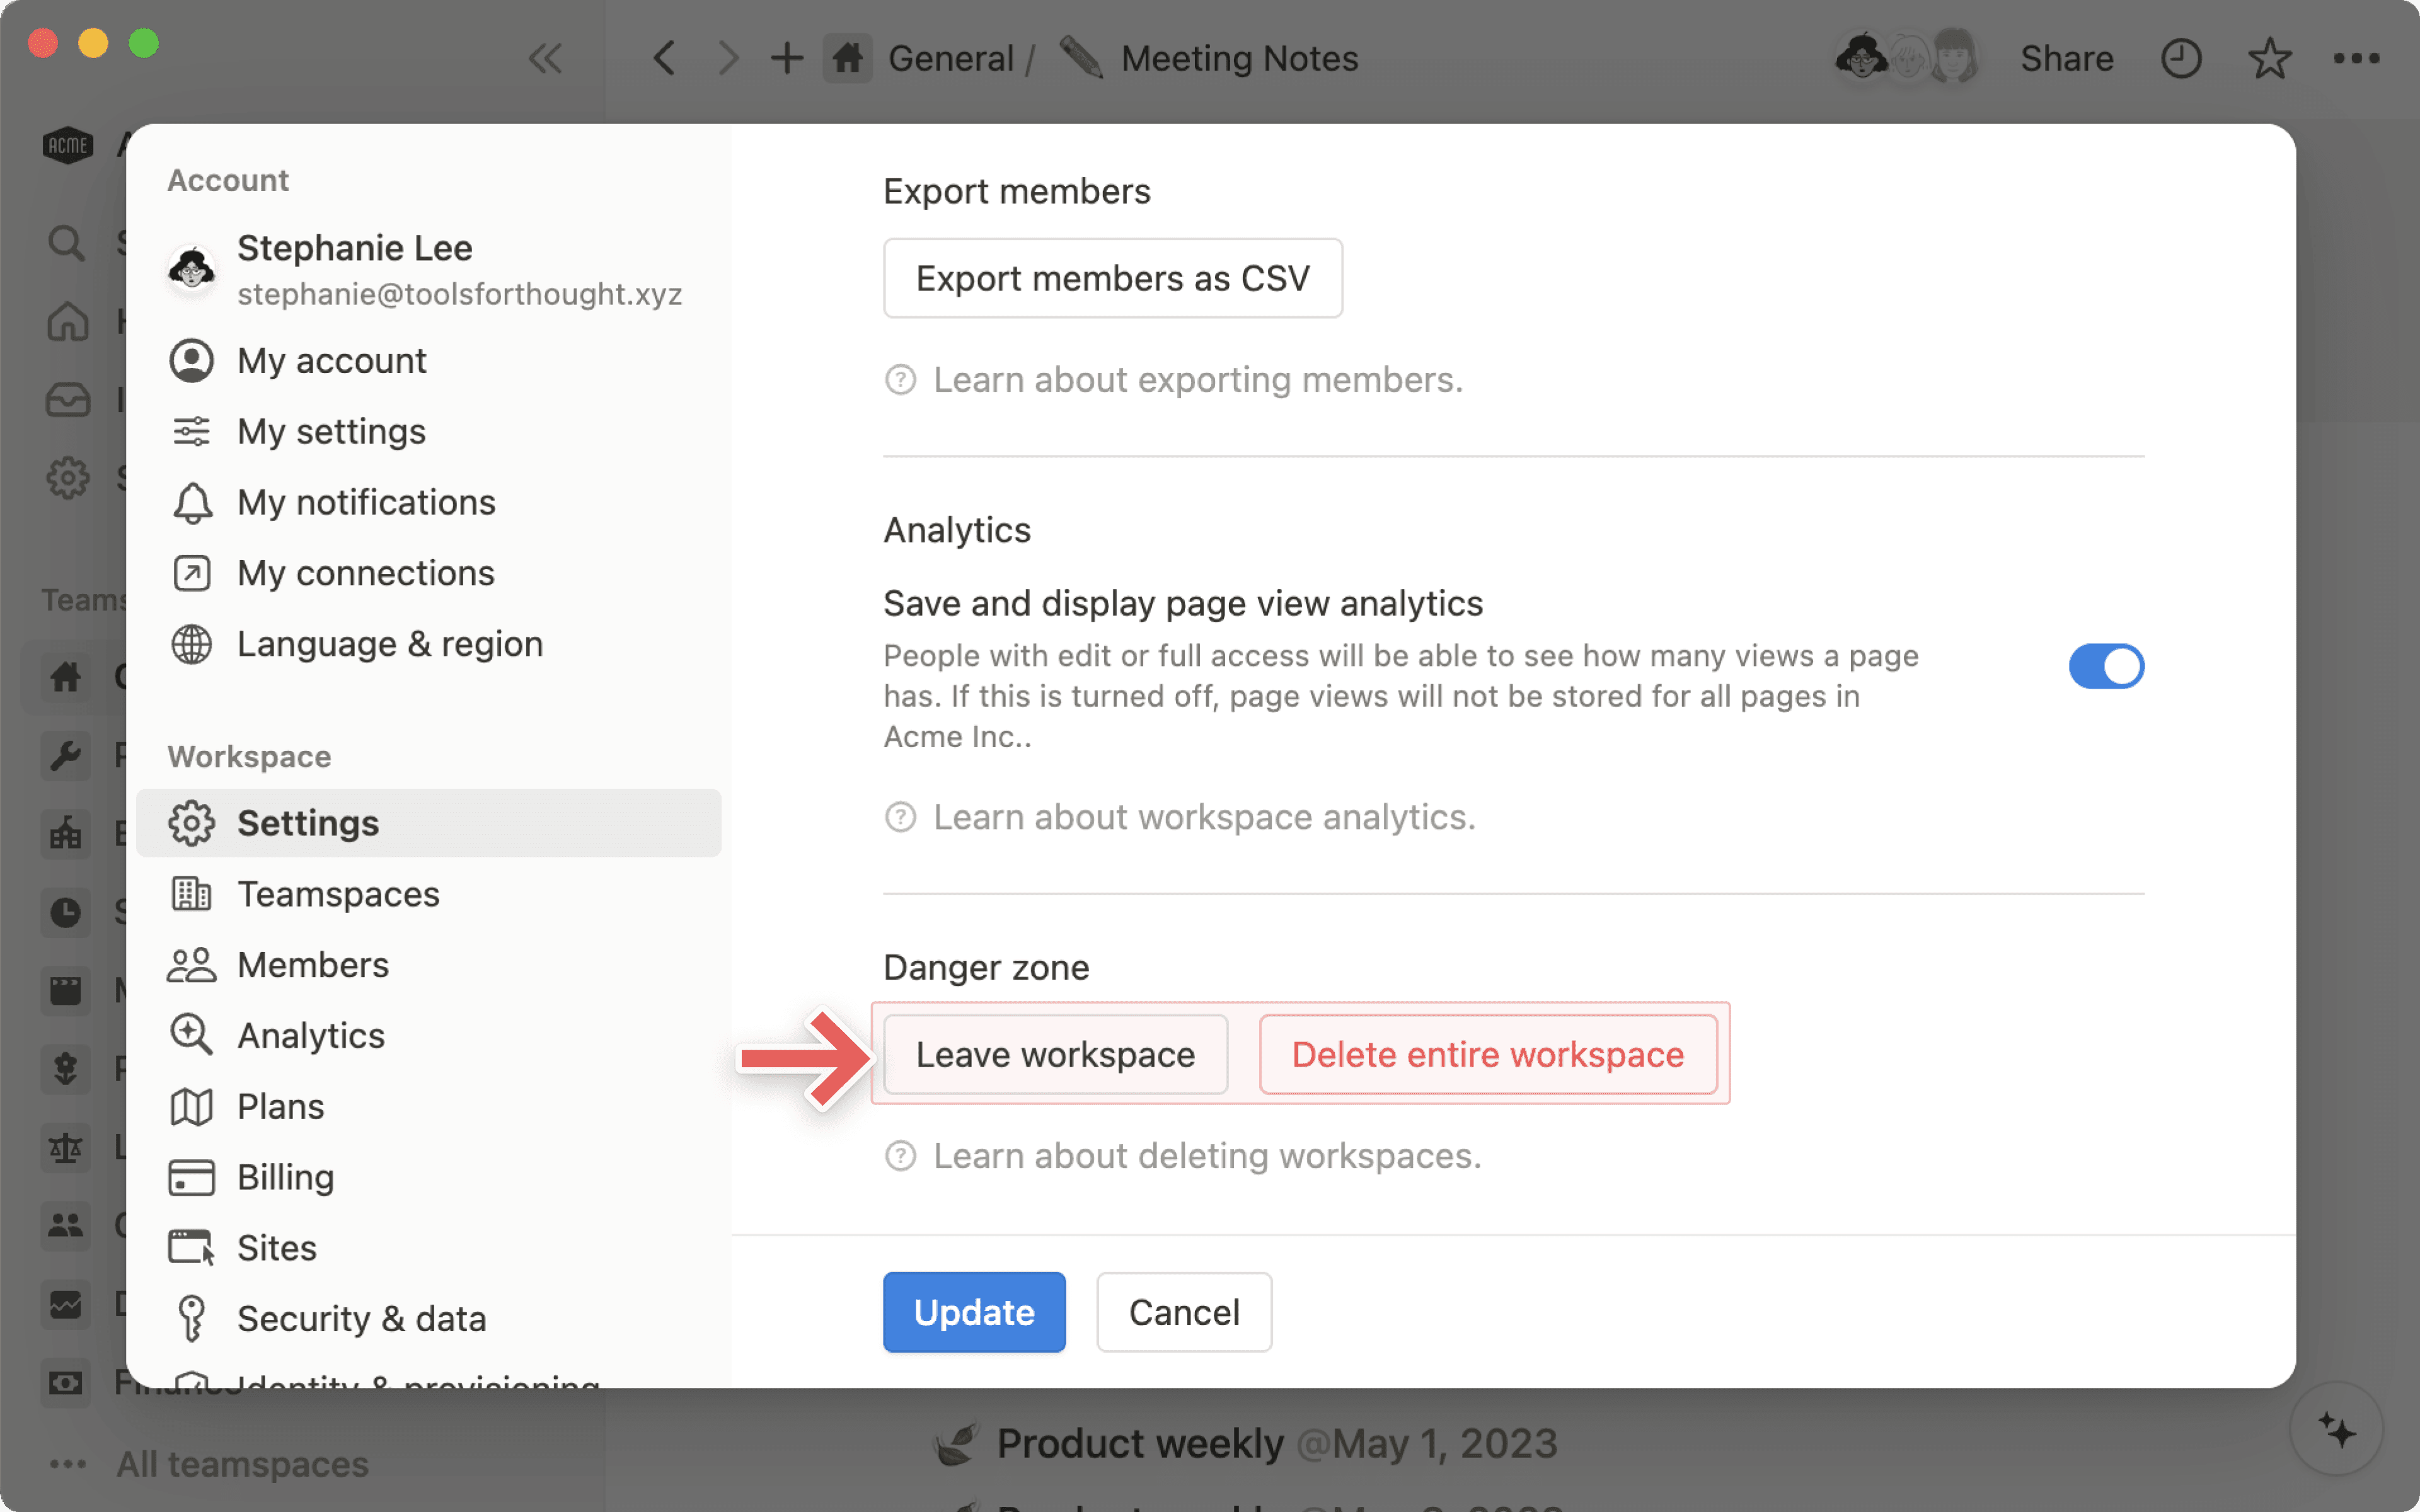Image resolution: width=2420 pixels, height=1512 pixels.
Task: Click Export members as CSV button
Action: coord(1112,278)
